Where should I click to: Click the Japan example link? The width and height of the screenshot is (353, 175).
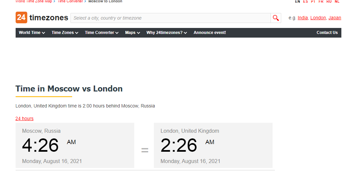pyautogui.click(x=335, y=18)
